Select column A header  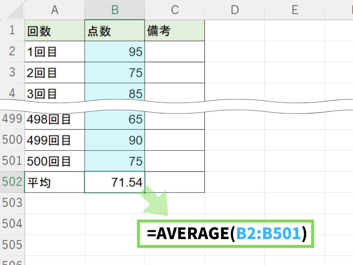tap(54, 10)
